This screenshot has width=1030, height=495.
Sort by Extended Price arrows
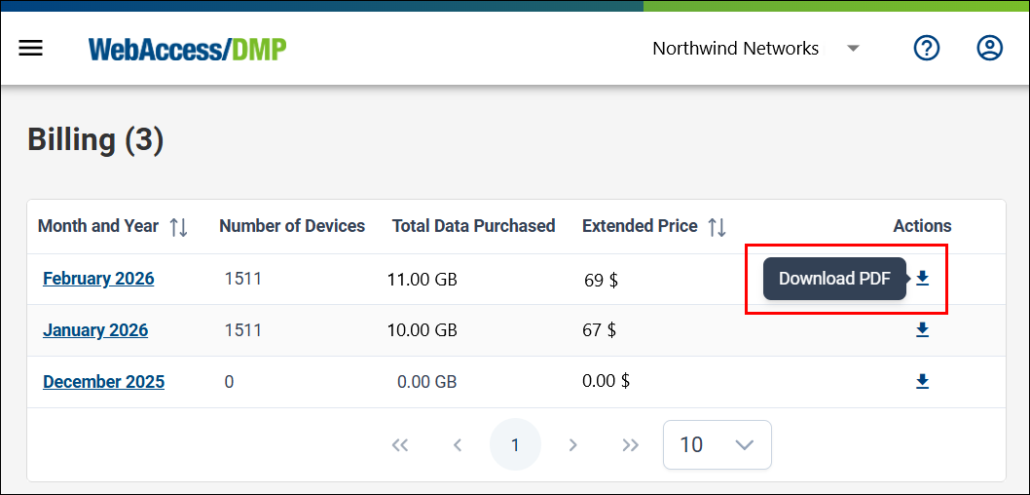(717, 227)
